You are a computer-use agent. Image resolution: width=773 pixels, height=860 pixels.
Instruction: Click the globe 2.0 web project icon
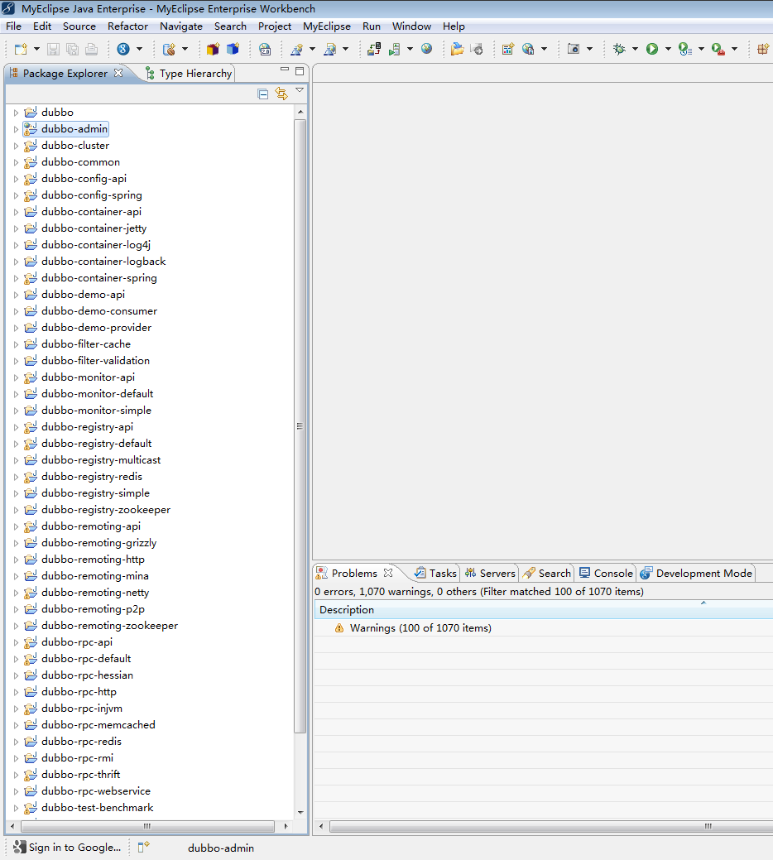click(x=265, y=50)
